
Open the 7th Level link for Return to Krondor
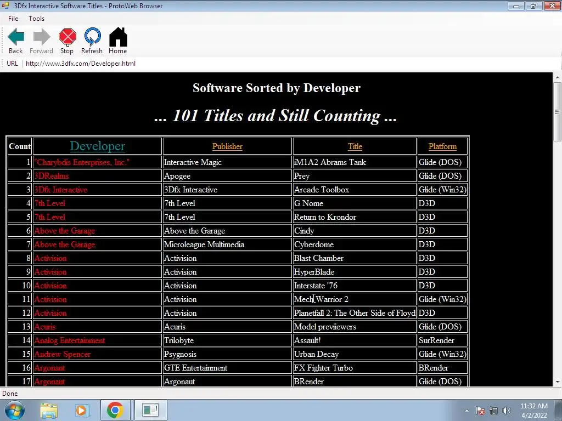point(50,217)
